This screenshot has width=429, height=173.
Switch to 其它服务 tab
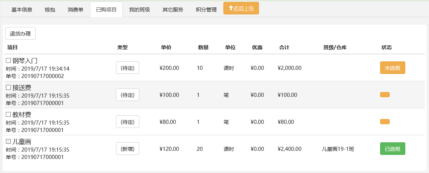[173, 10]
